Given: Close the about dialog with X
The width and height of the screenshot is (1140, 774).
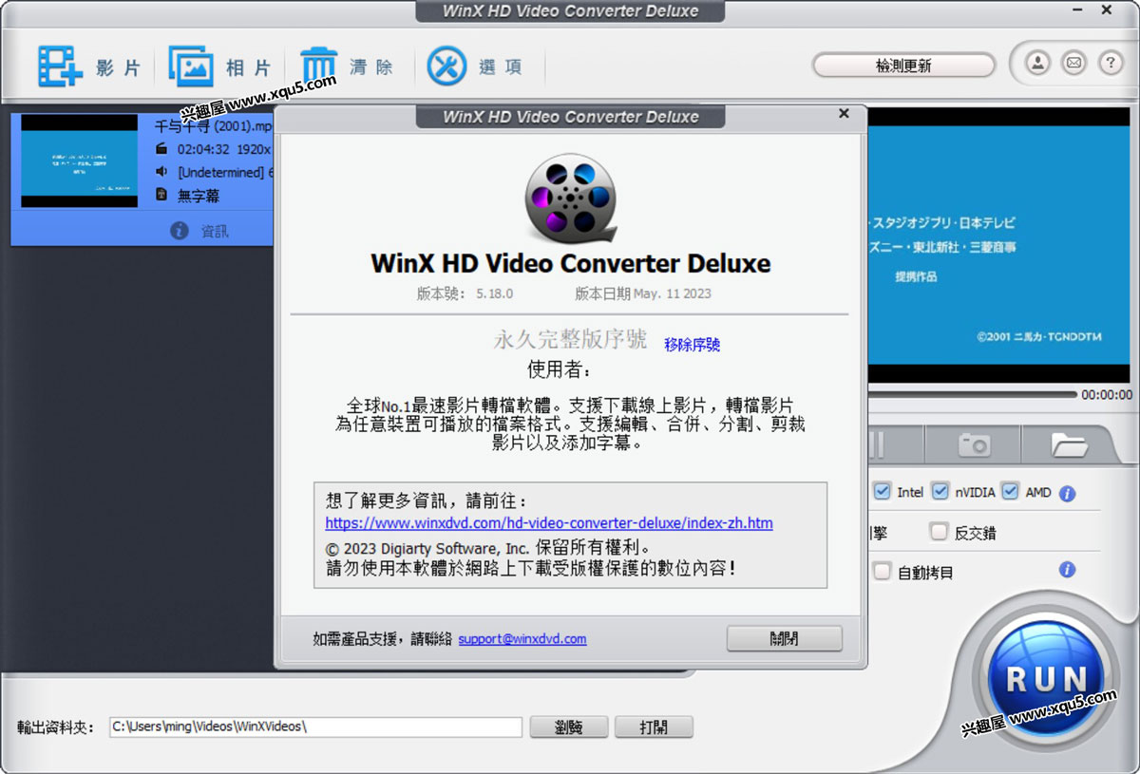Looking at the screenshot, I should [844, 114].
